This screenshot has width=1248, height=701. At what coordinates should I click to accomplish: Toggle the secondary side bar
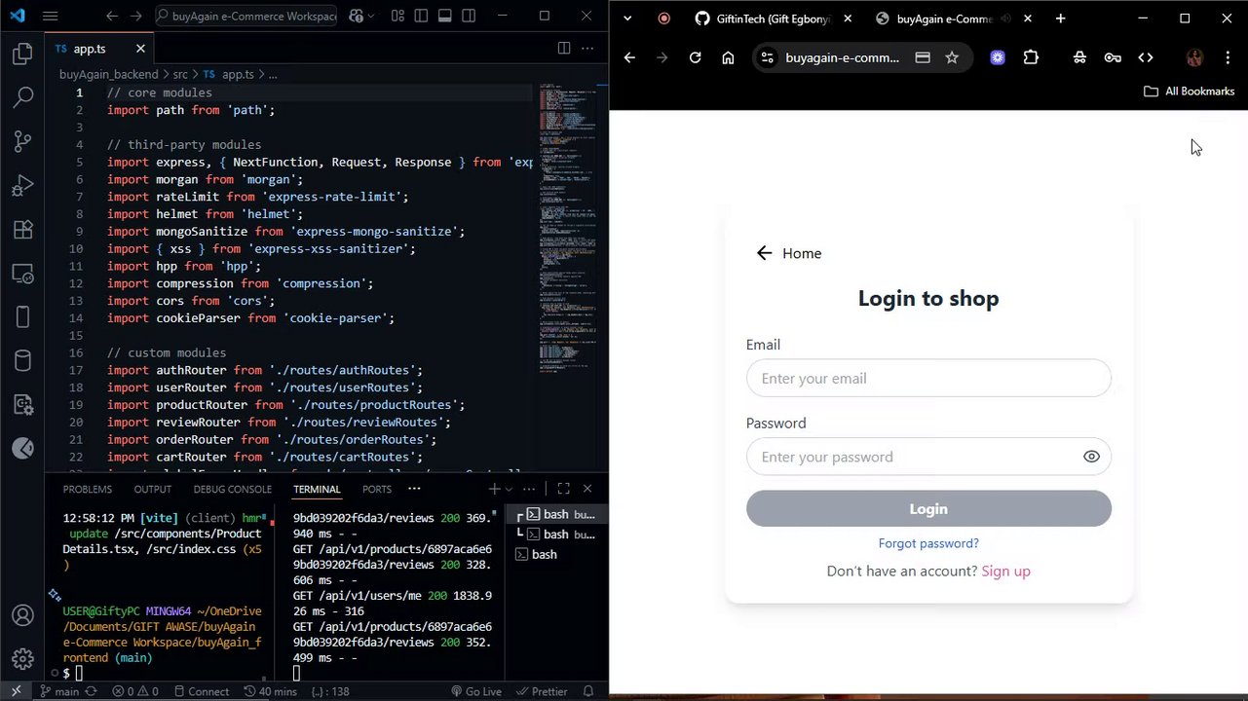click(469, 16)
